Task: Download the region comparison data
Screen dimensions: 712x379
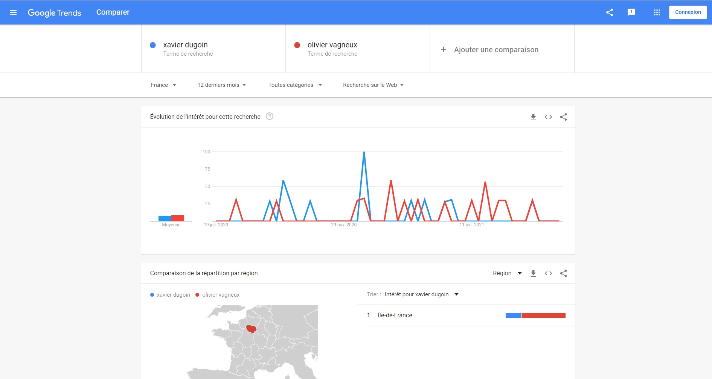Action: pos(533,273)
